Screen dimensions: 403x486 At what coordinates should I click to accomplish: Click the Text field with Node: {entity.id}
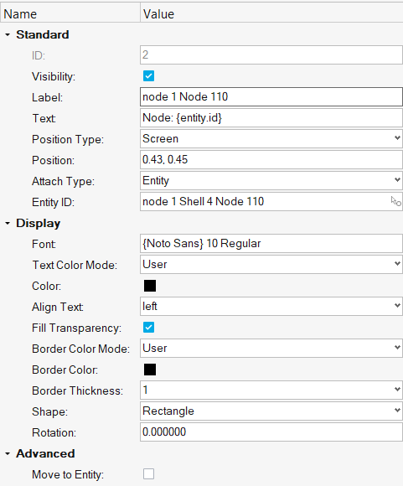[271, 118]
